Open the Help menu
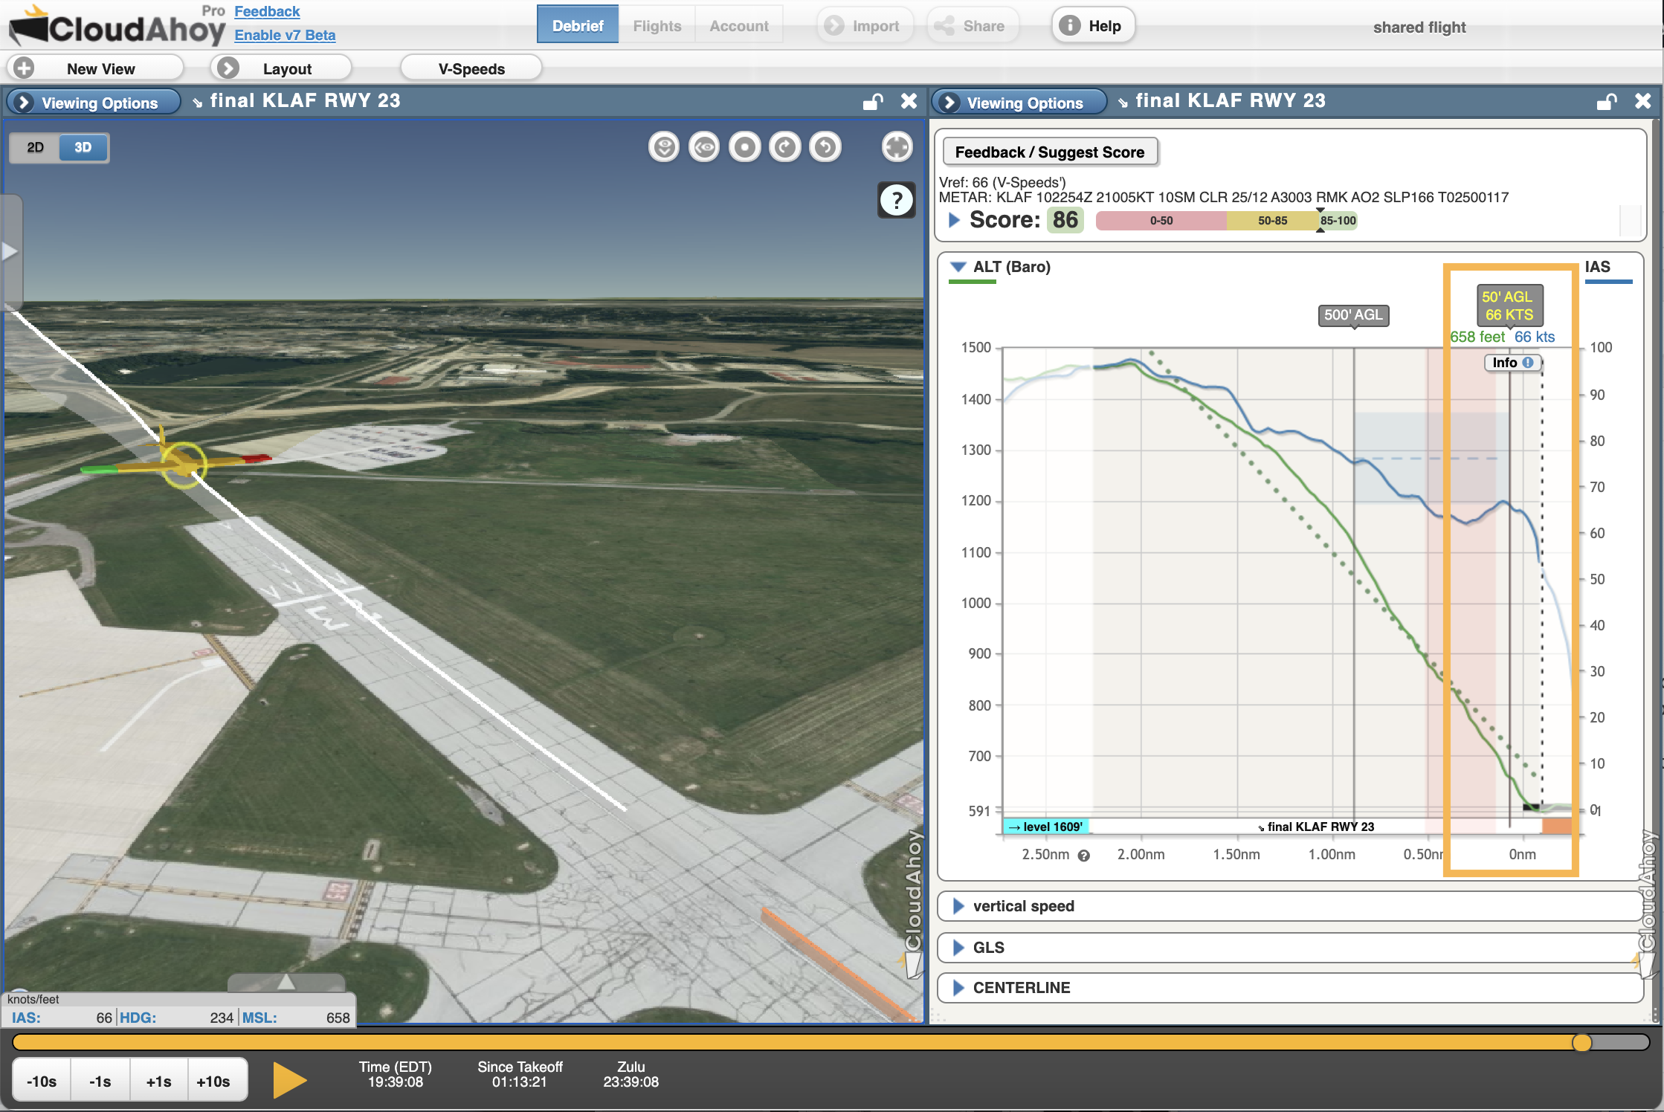1664x1112 pixels. [1093, 25]
